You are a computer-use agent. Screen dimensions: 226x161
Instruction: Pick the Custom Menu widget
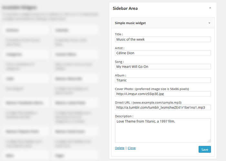tap(75, 54)
